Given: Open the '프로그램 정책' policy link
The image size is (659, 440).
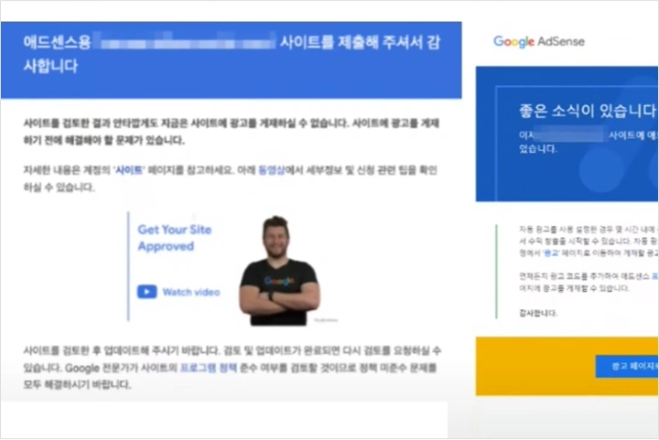Looking at the screenshot, I should [x=209, y=368].
